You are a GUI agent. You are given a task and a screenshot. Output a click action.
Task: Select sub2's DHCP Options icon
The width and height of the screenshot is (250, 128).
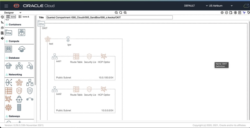104,89
